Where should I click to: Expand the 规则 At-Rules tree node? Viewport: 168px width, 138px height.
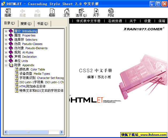point(6,52)
